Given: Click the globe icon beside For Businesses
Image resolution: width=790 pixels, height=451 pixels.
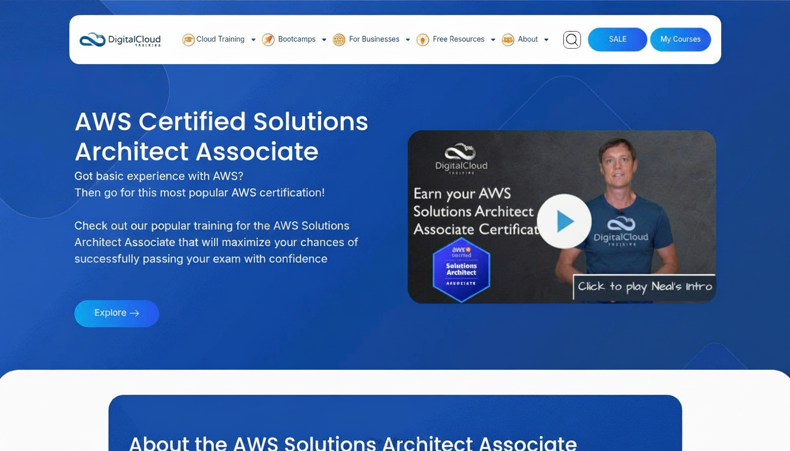Looking at the screenshot, I should (339, 39).
